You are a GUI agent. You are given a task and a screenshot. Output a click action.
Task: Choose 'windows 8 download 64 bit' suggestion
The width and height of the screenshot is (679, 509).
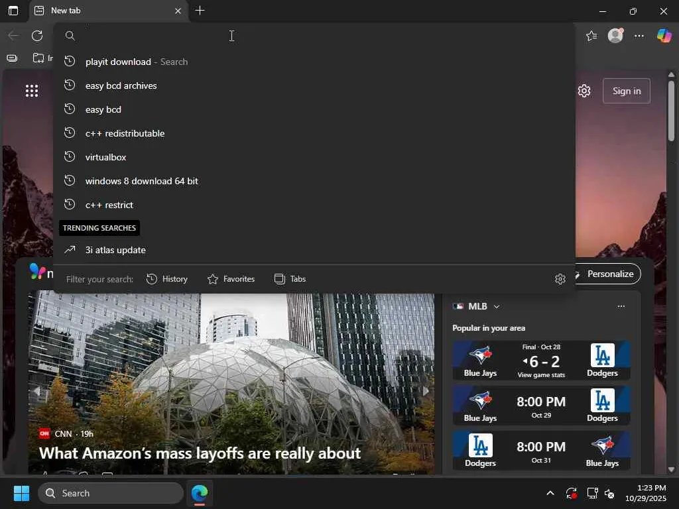coord(314,181)
